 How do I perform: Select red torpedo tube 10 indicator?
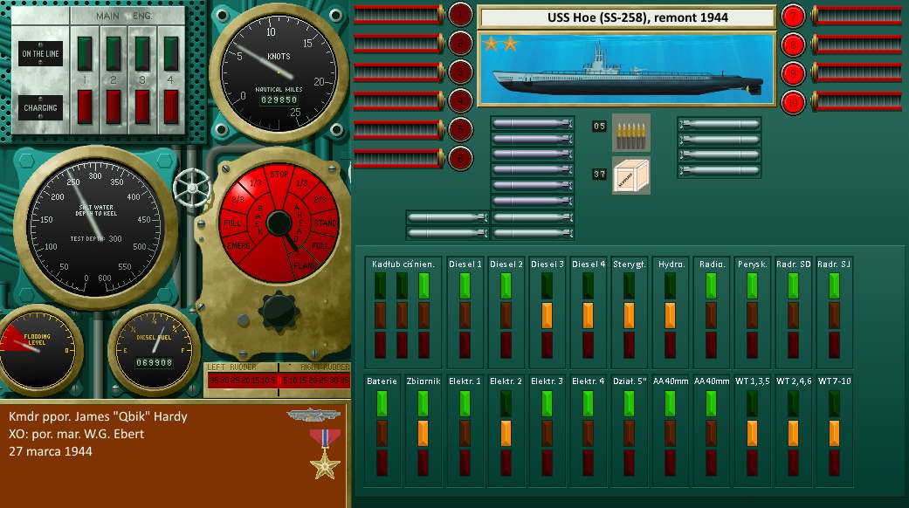point(792,101)
